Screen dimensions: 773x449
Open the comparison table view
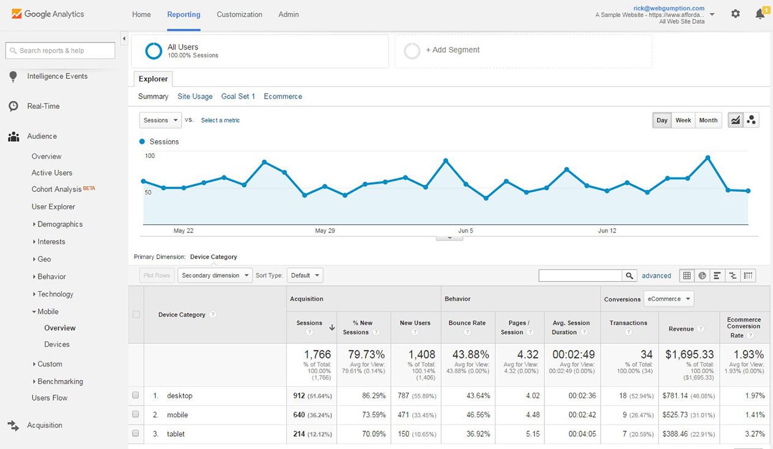pos(732,275)
